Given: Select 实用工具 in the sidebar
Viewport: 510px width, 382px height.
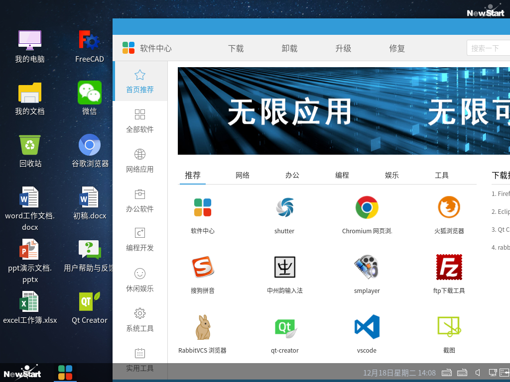Looking at the screenshot, I should click(x=140, y=360).
